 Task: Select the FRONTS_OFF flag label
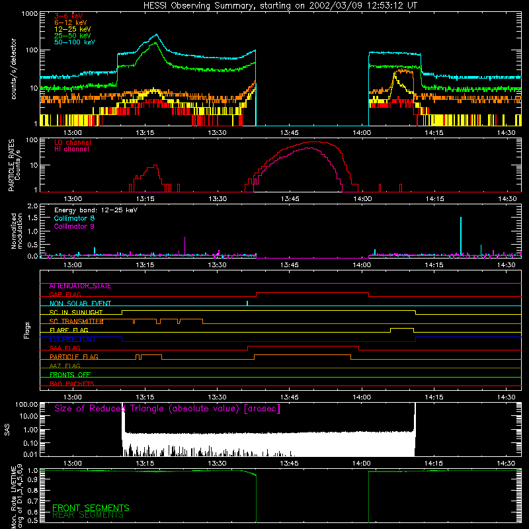pyautogui.click(x=70, y=375)
